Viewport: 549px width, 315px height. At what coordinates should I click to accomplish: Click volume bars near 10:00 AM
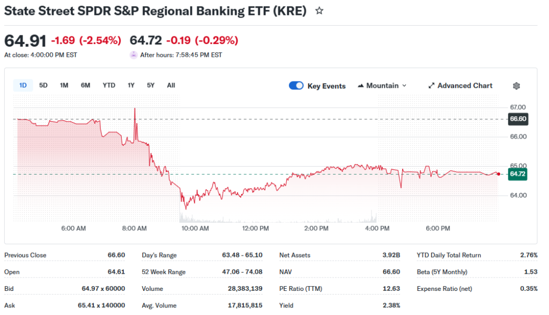pos(185,218)
